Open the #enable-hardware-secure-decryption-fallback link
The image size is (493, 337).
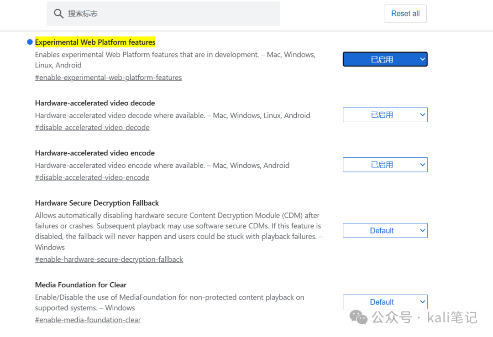pyautogui.click(x=109, y=259)
